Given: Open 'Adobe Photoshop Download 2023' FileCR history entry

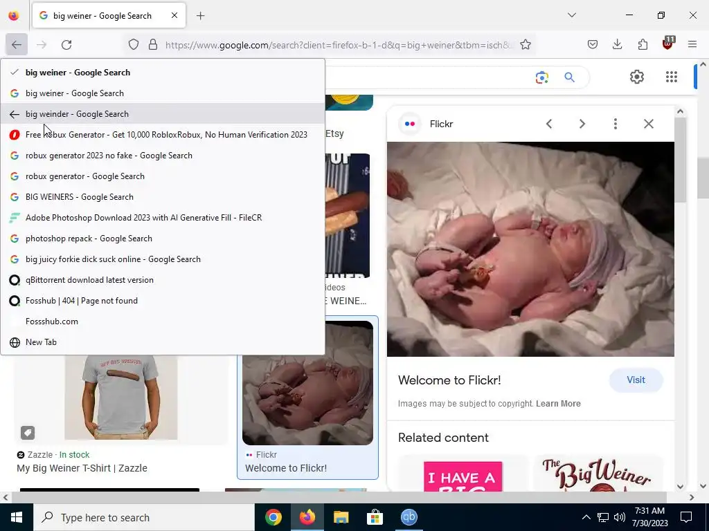Looking at the screenshot, I should coord(163,218).
